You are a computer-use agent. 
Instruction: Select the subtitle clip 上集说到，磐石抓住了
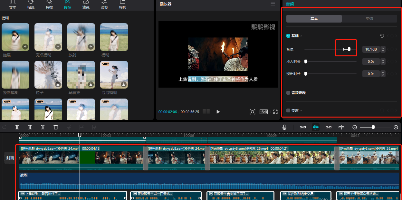pos(73,196)
